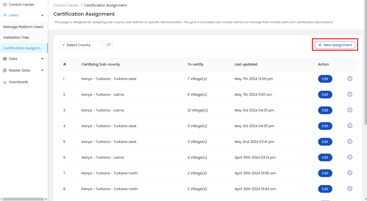This screenshot has height=201, width=367.
Task: Click the Downloads arrow icon in sidebar
Action: click(5, 82)
